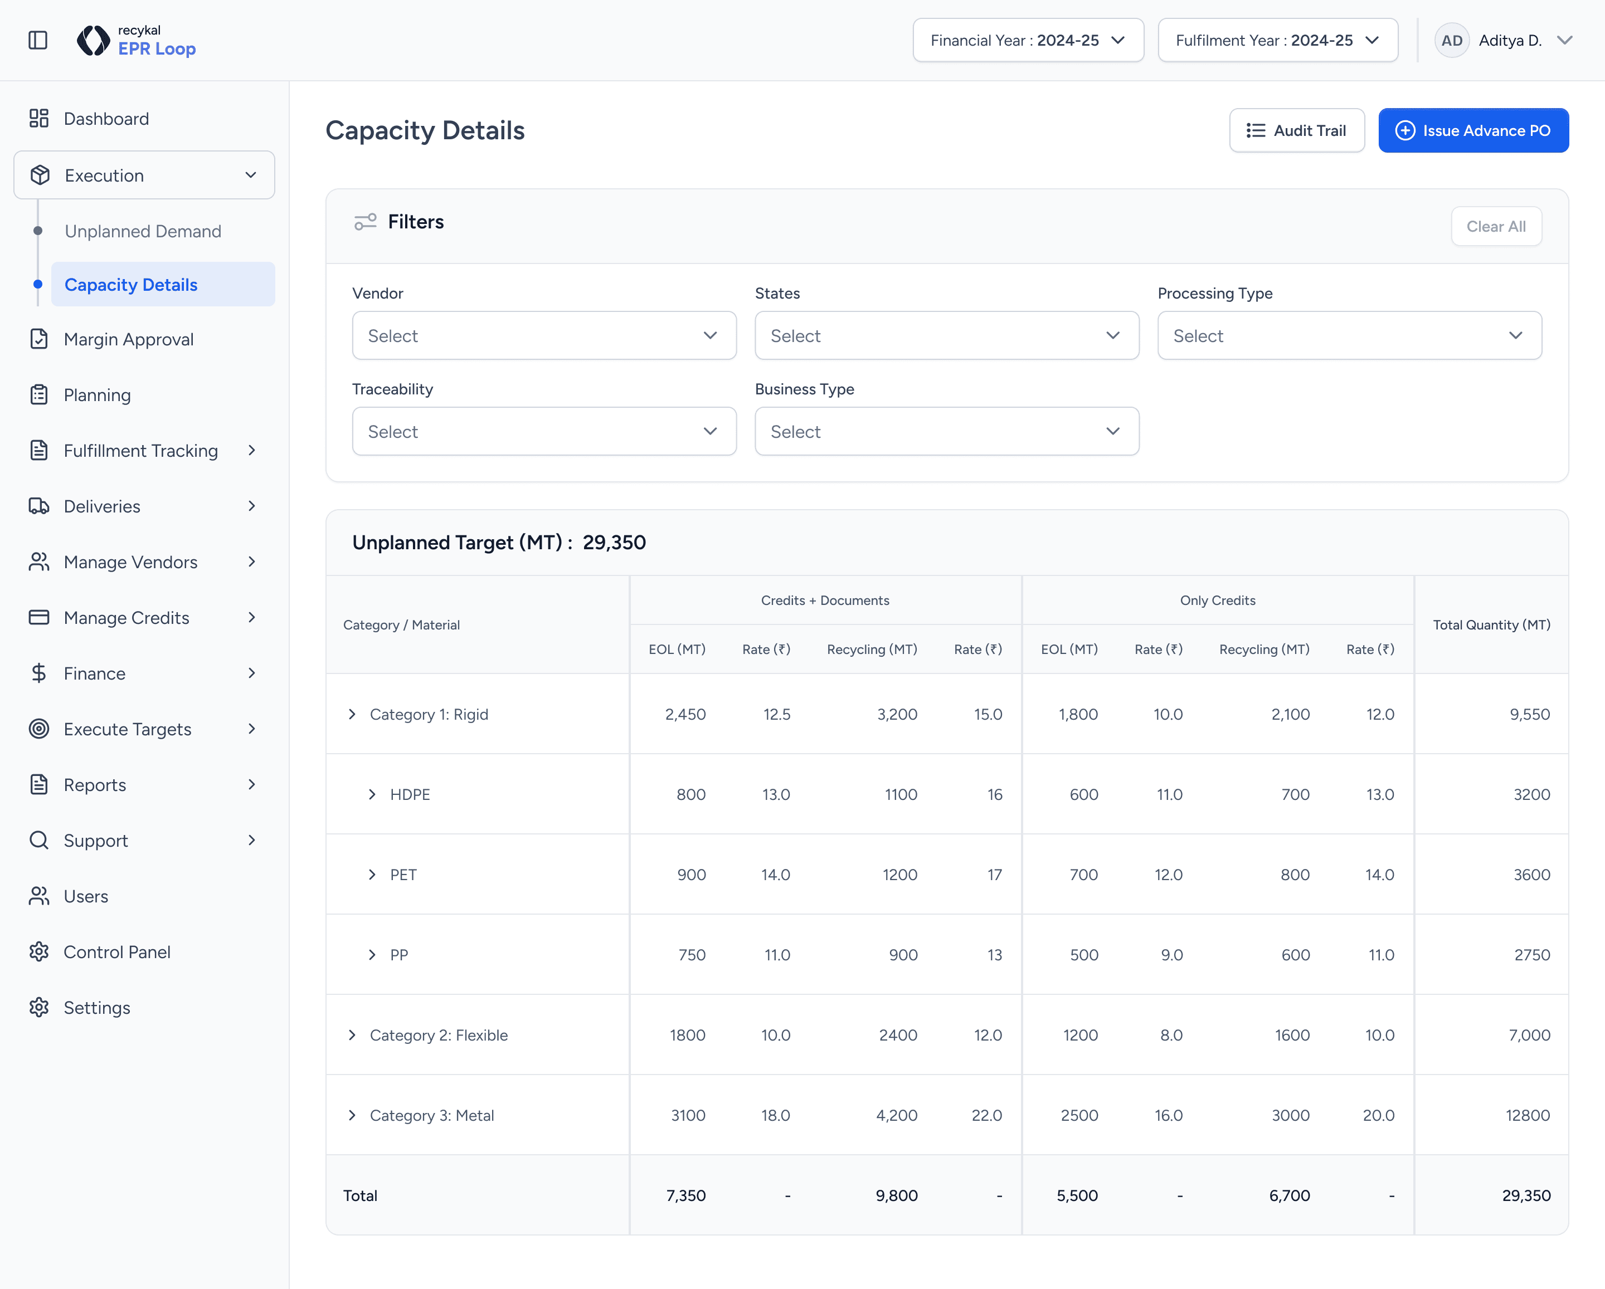Open the Financial Year dropdown
Screen dimensions: 1605x1289
(x=1027, y=40)
